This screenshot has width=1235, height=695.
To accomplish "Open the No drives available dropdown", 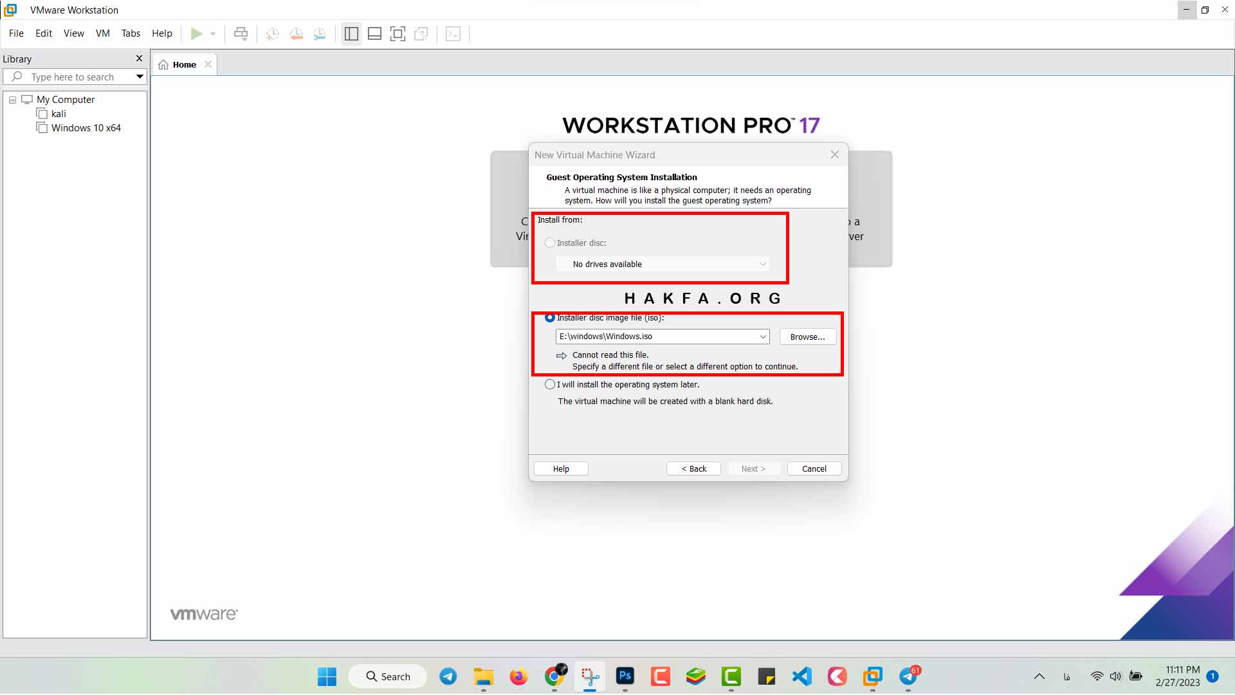I will pyautogui.click(x=662, y=264).
